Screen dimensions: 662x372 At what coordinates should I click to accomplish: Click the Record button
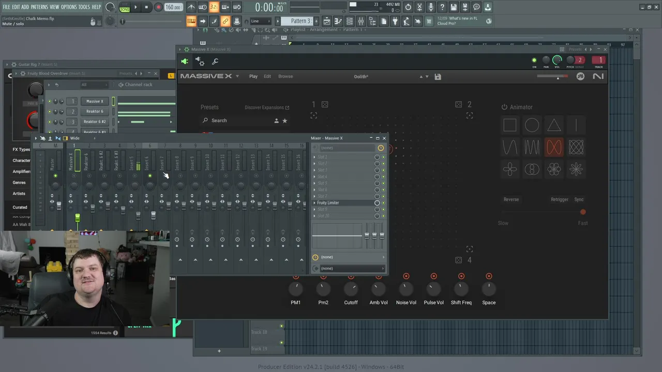tap(158, 7)
